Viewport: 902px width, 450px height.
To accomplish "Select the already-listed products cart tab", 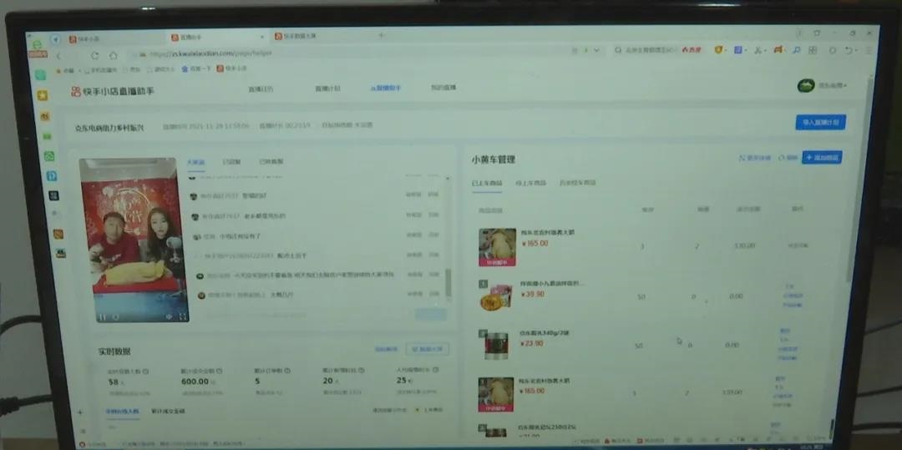I will pyautogui.click(x=487, y=183).
